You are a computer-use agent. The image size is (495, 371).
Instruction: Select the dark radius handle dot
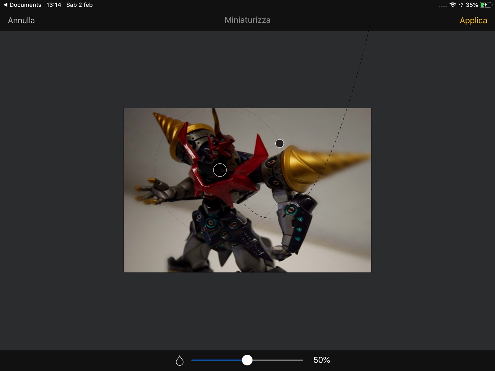[x=280, y=143]
